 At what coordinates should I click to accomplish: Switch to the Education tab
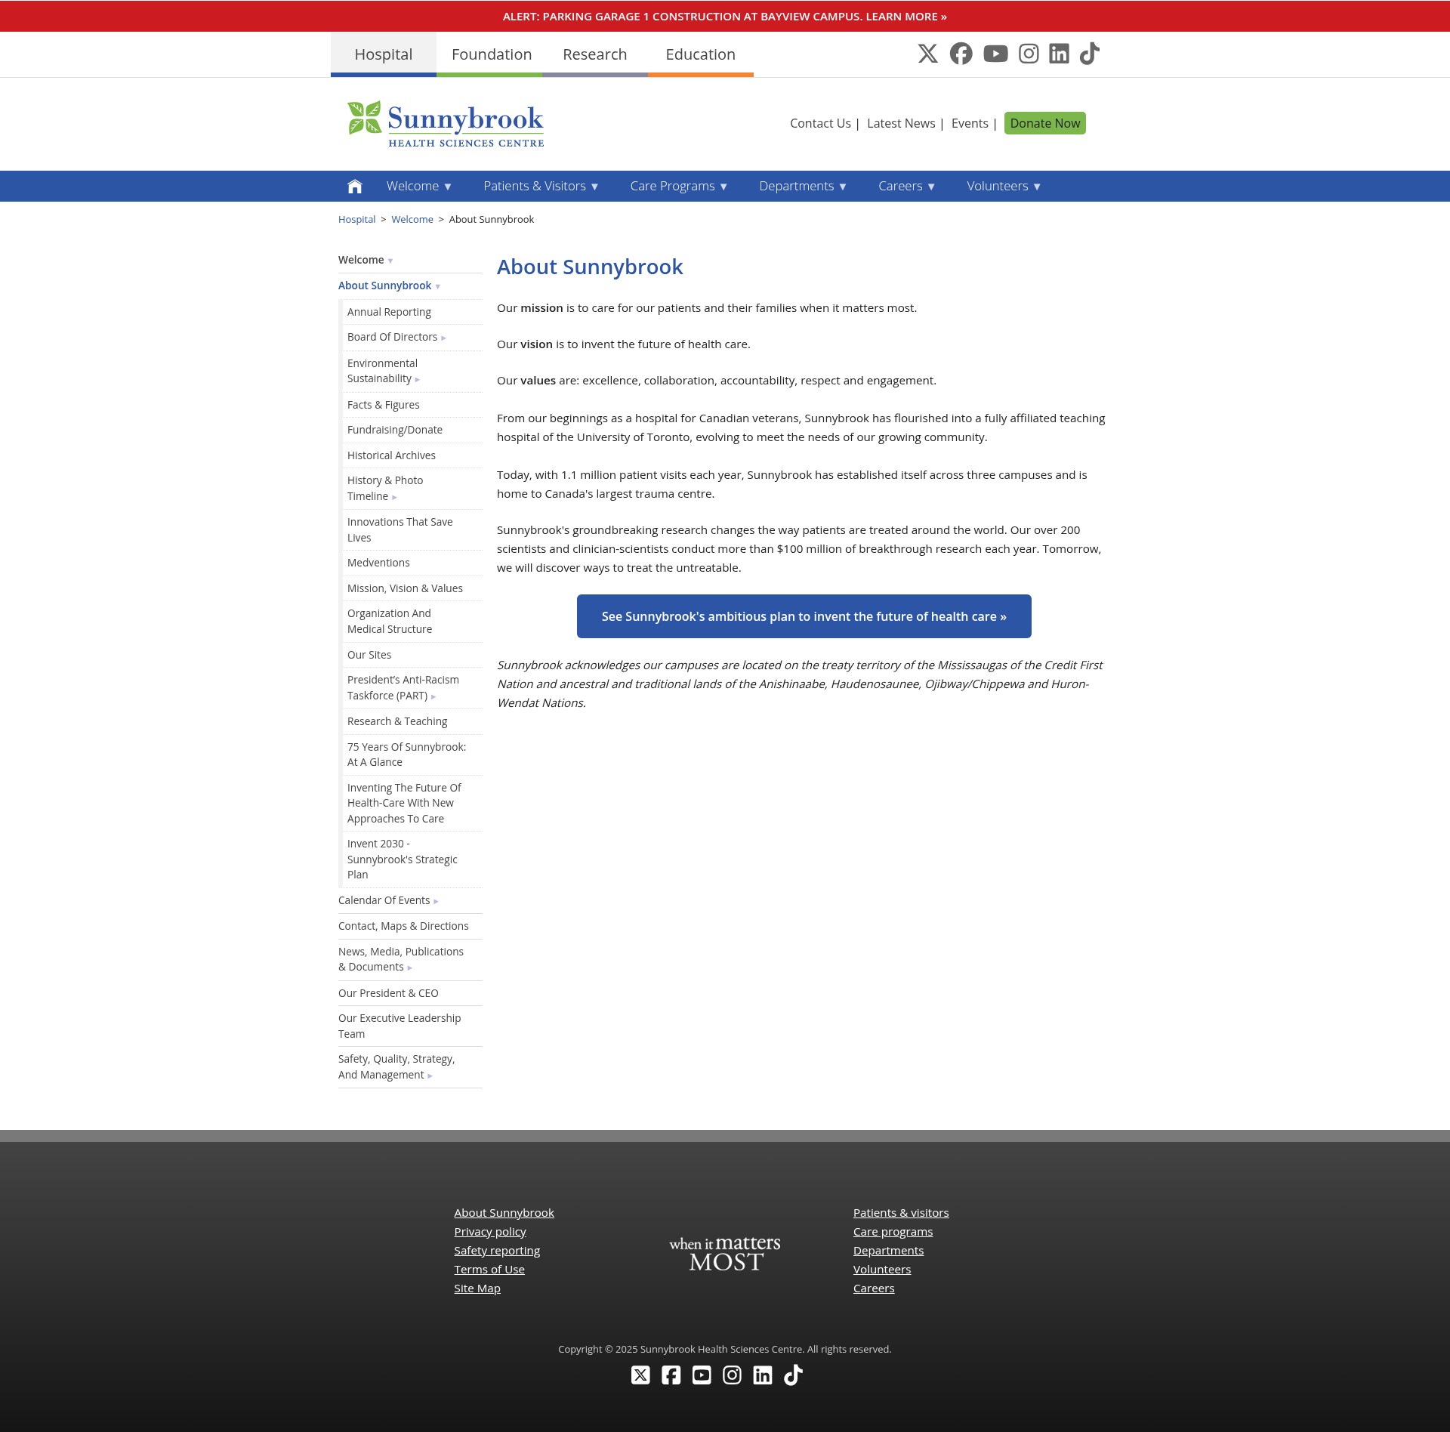701,54
